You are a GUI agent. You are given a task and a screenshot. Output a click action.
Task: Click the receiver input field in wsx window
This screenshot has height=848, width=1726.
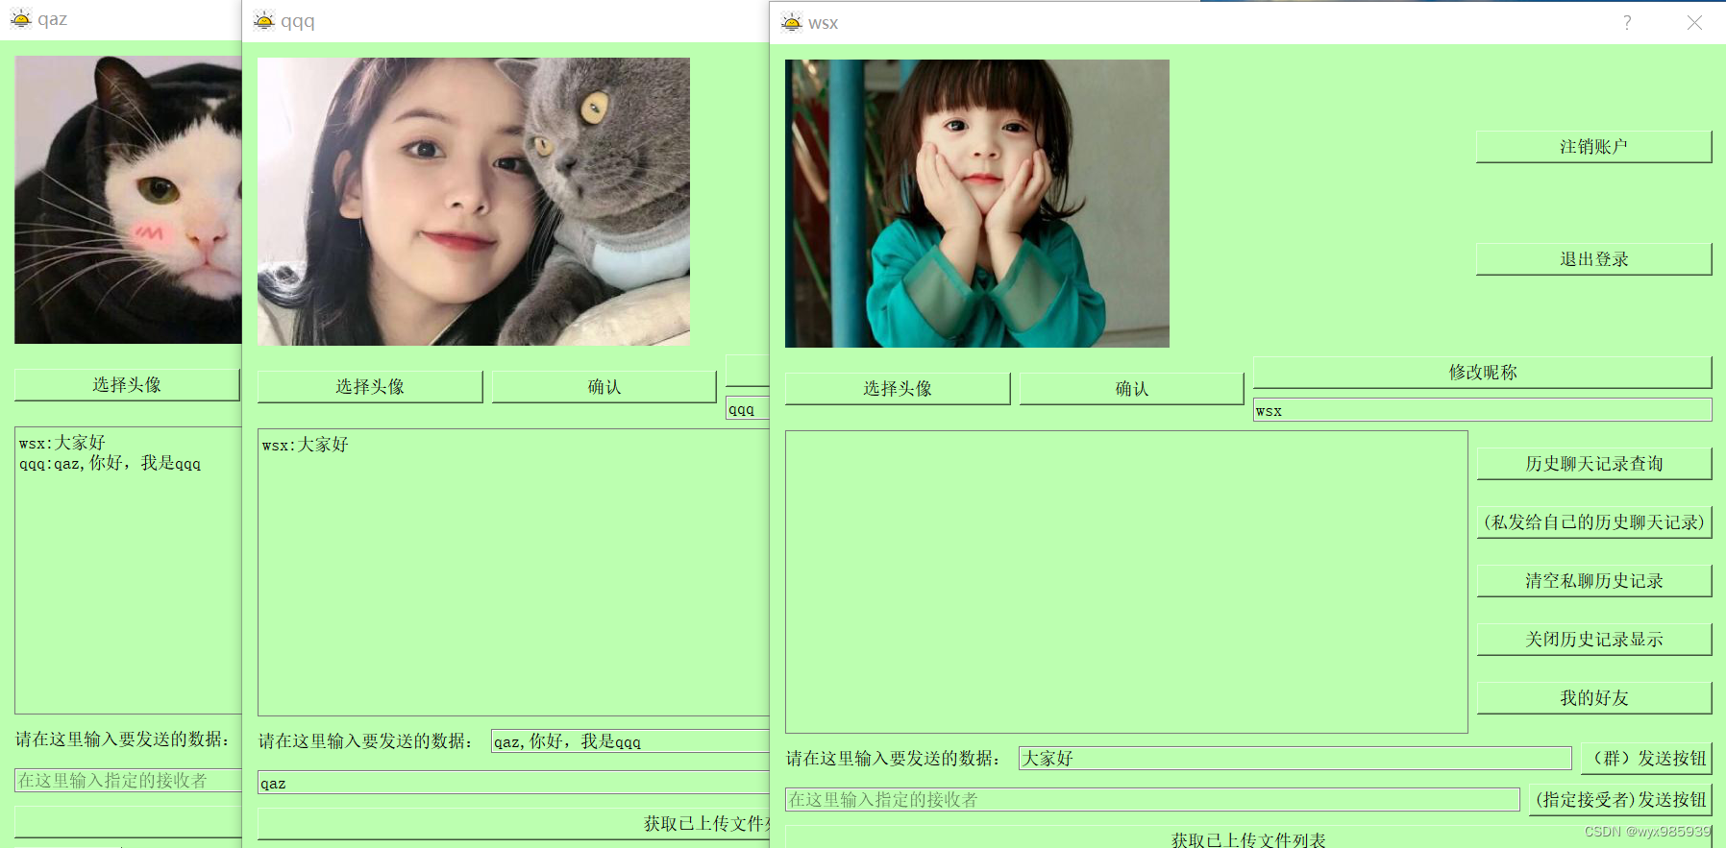tap(1152, 799)
